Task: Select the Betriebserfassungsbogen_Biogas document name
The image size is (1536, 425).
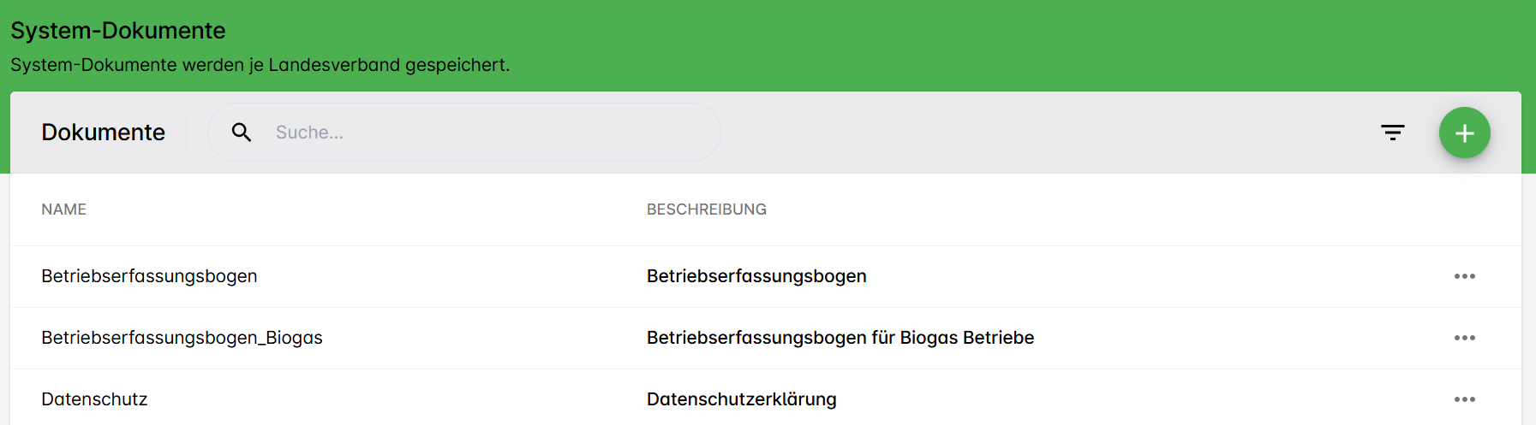Action: coord(182,338)
